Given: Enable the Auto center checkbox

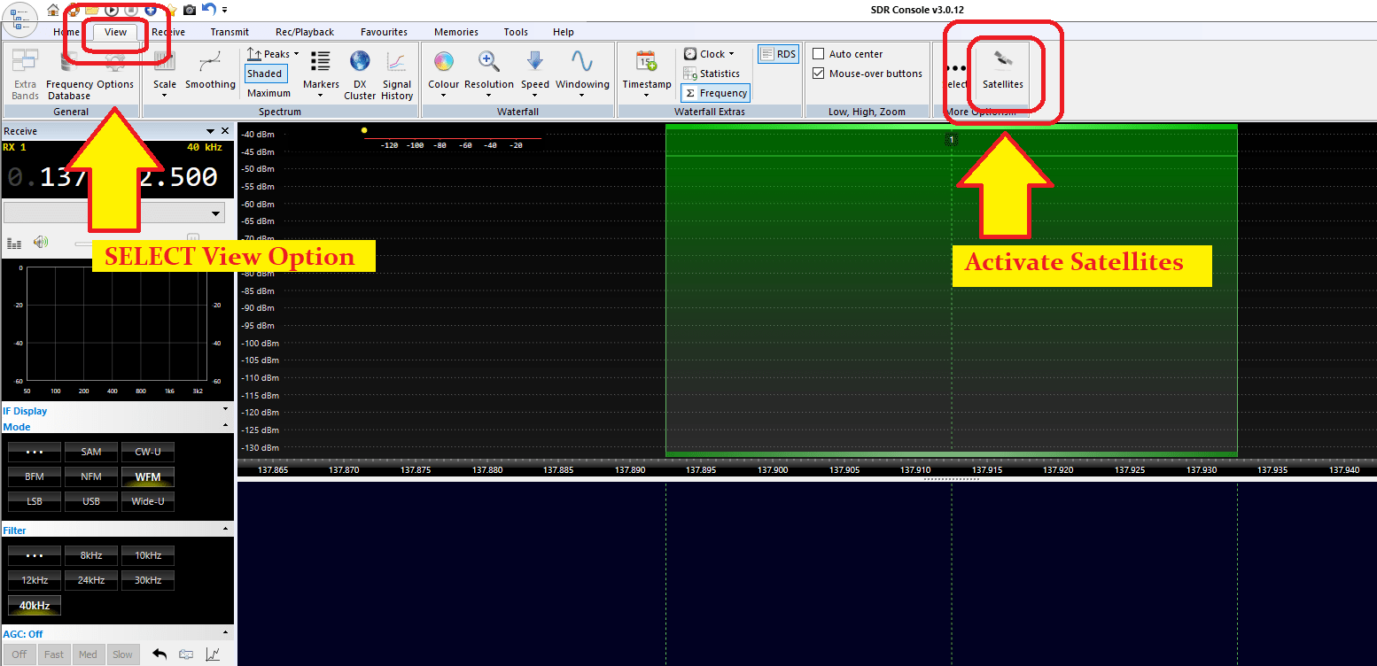Looking at the screenshot, I should (816, 53).
